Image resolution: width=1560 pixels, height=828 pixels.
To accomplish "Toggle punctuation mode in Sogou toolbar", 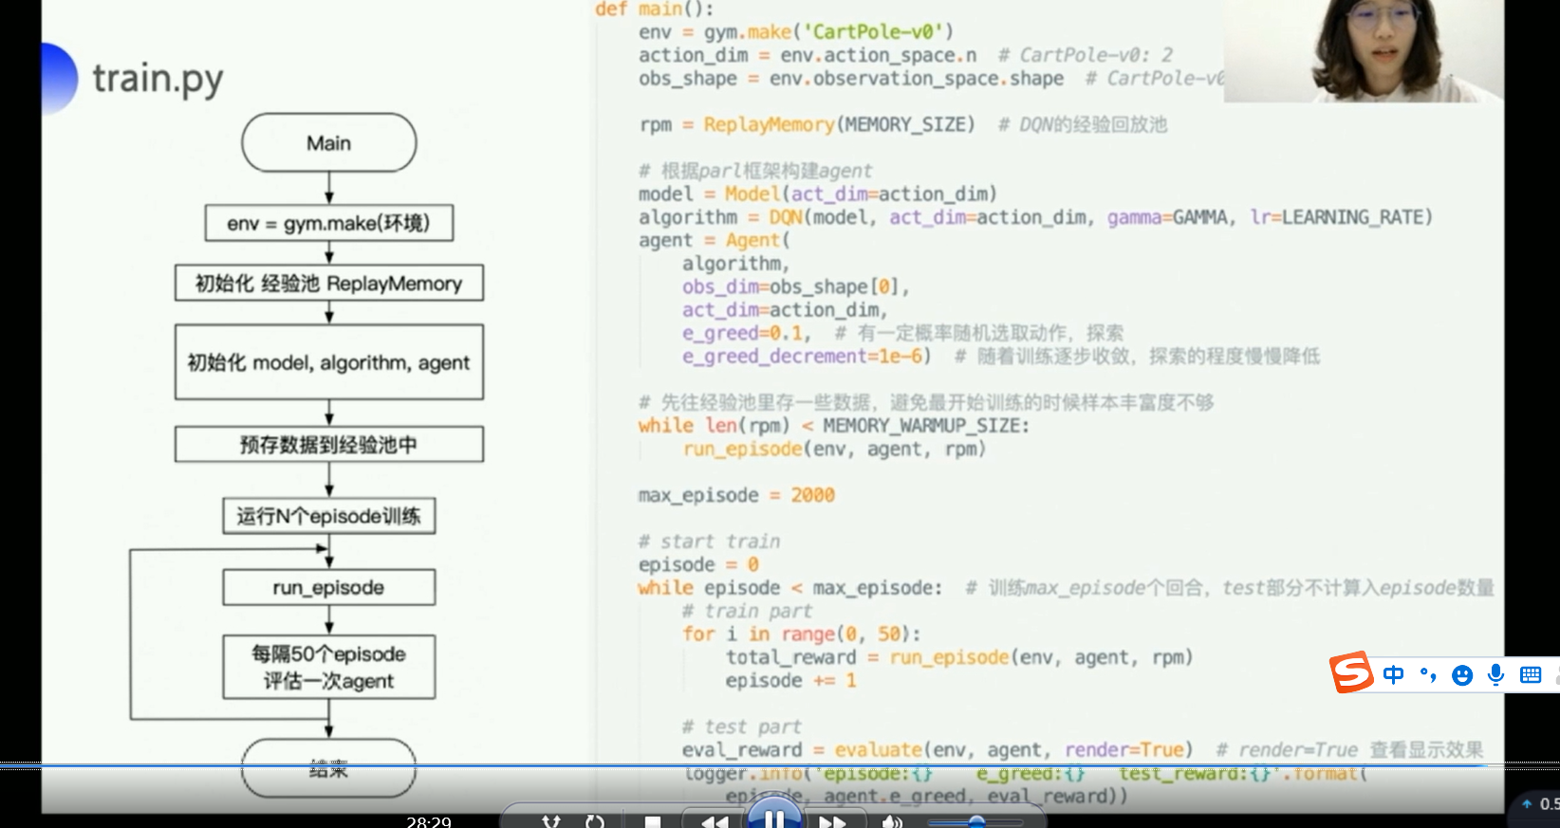I will (x=1428, y=674).
